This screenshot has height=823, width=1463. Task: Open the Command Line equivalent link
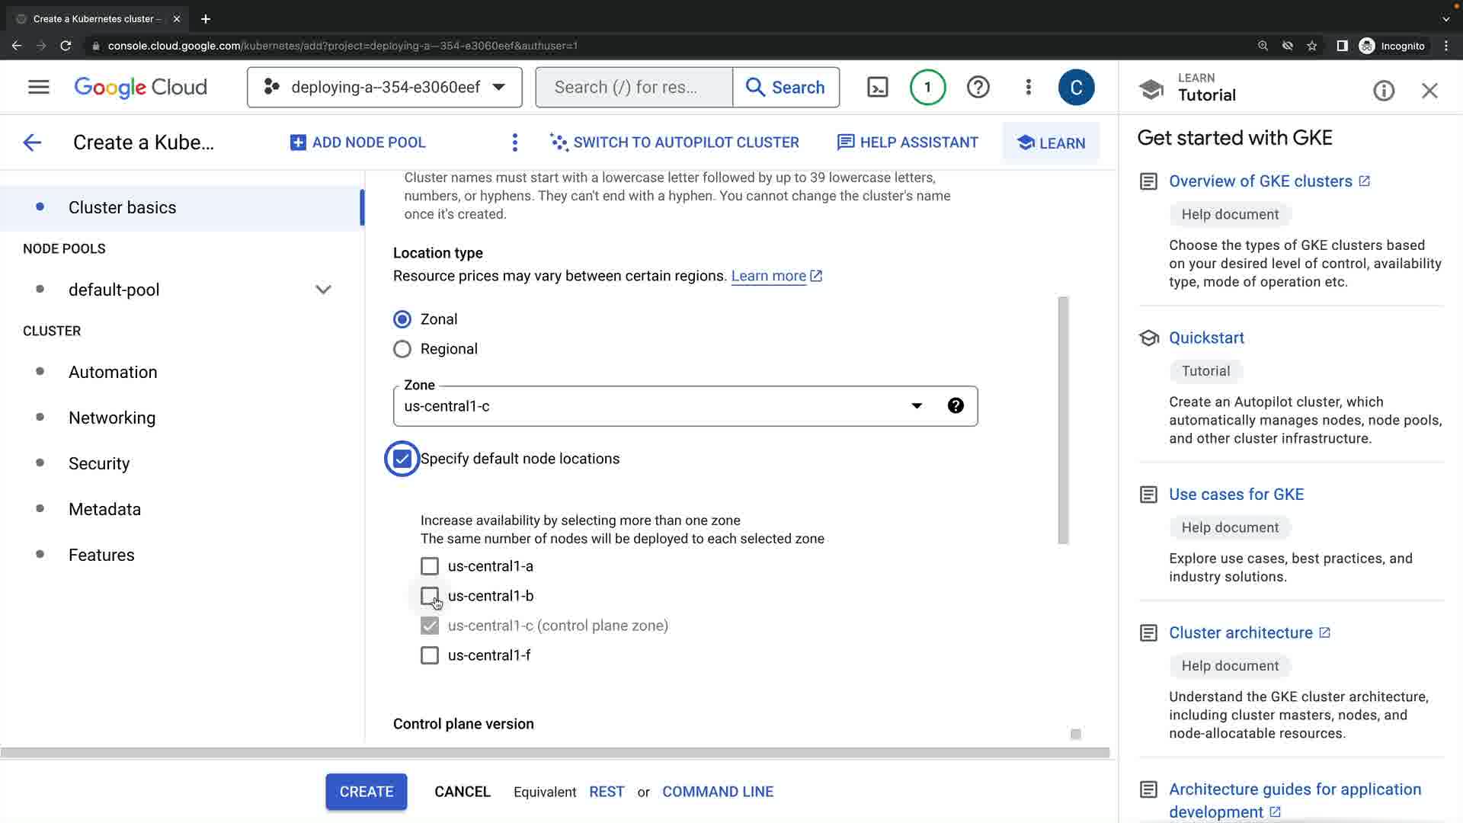point(717,792)
